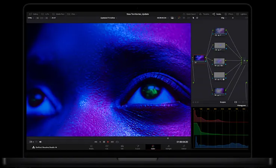The width and height of the screenshot is (276, 168).
Task: Open the Effects panel
Action: pyautogui.click(x=229, y=14)
